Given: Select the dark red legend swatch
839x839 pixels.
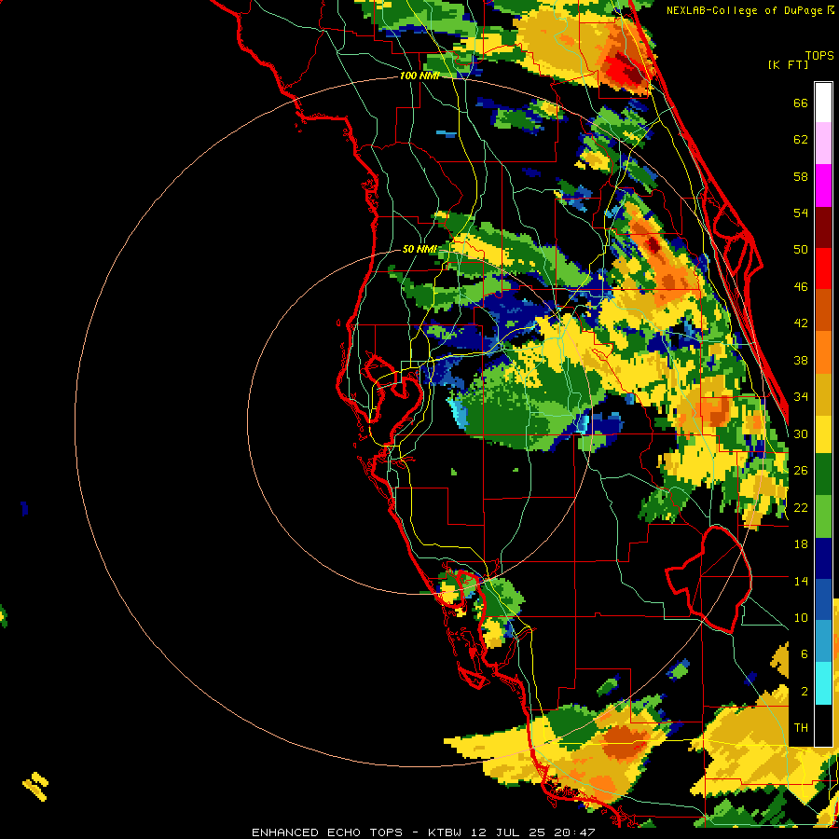Looking at the screenshot, I should tap(823, 227).
